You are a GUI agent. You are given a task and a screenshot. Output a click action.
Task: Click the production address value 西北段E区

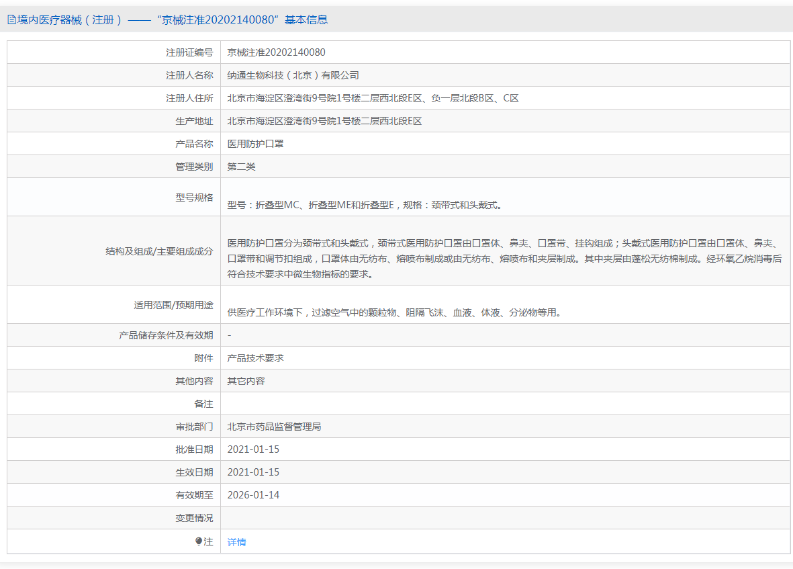point(325,121)
